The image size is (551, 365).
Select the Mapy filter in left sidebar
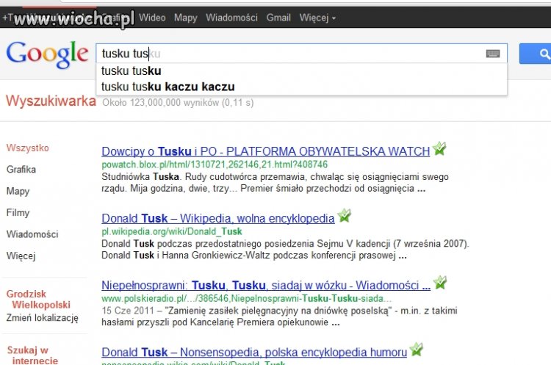[x=18, y=192]
